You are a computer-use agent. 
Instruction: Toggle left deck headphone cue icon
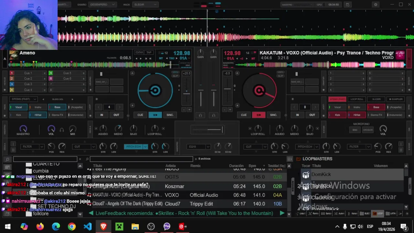[x=200, y=115]
